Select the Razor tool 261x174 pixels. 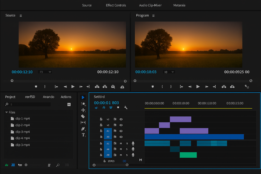coord(83,116)
